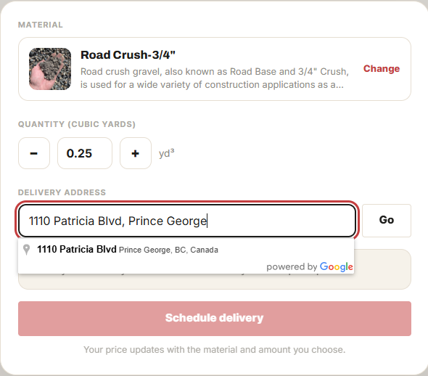The height and width of the screenshot is (376, 428).
Task: Select the Road Crush-3/4" title
Action: click(128, 55)
